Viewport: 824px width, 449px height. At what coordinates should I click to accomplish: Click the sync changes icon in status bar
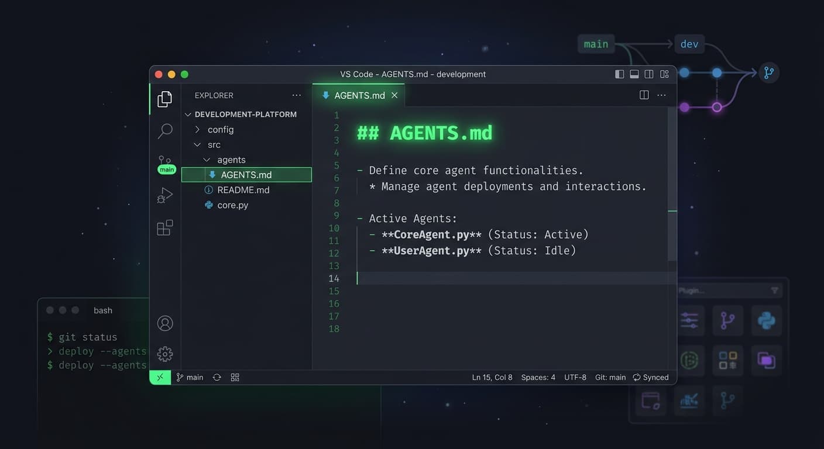(217, 377)
